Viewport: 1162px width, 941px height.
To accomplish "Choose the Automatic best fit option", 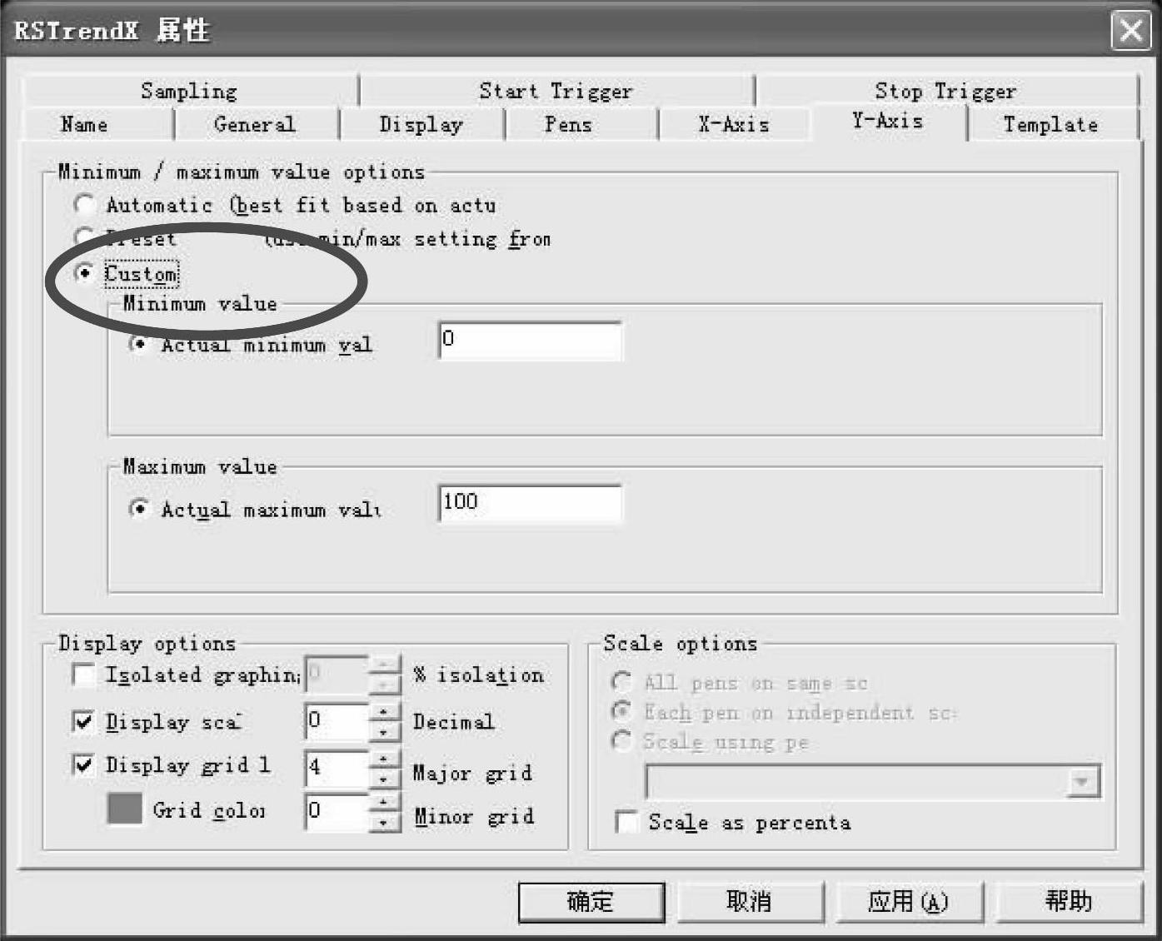I will 83,204.
